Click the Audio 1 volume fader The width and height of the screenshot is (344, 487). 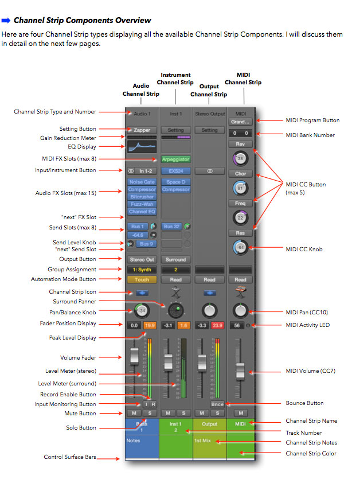[x=134, y=356]
